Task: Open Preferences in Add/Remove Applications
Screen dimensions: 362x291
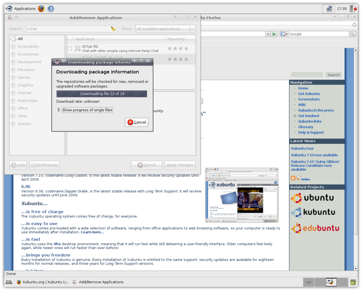Action: [44, 165]
